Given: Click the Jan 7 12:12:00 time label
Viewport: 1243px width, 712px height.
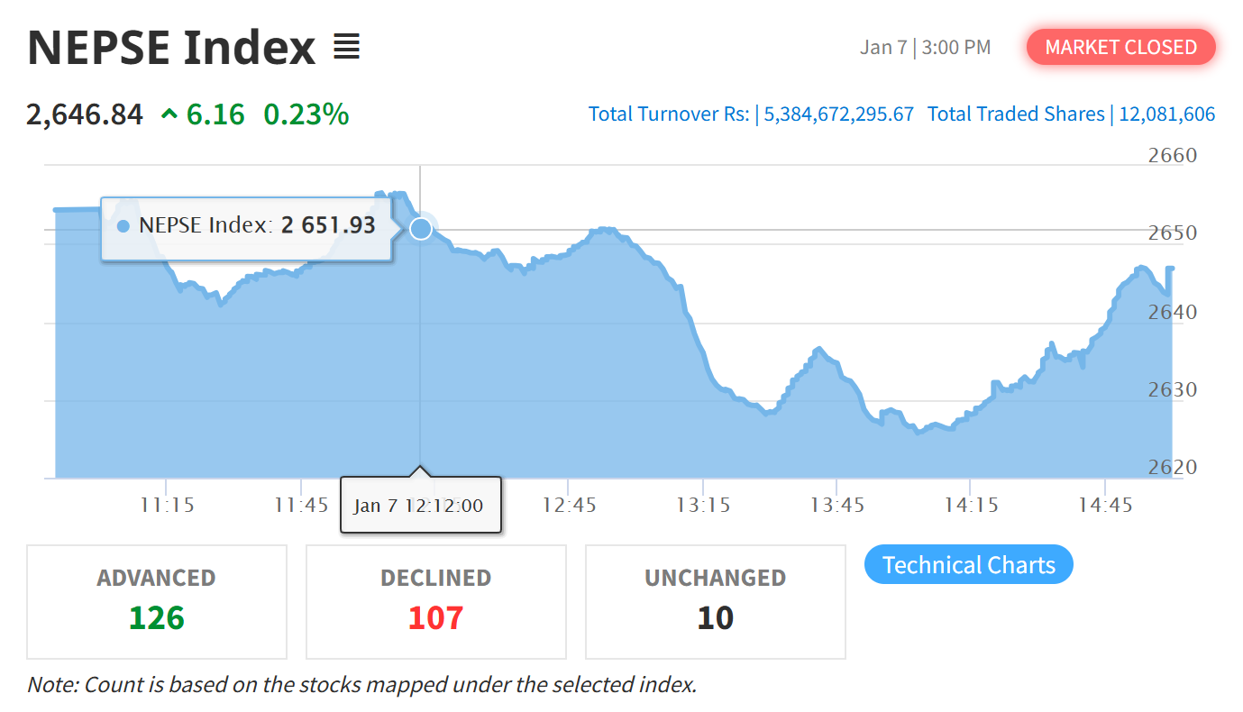Looking at the screenshot, I should (x=418, y=505).
